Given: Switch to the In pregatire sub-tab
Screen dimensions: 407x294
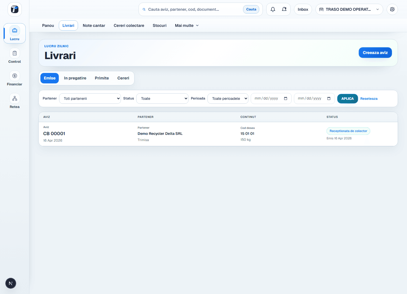Looking at the screenshot, I should pos(75,78).
